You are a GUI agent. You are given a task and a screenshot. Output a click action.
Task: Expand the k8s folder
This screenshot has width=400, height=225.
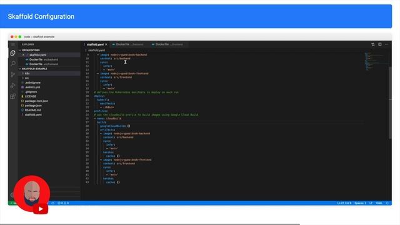49,74
